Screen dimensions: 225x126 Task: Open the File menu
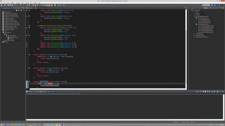coord(1,3)
